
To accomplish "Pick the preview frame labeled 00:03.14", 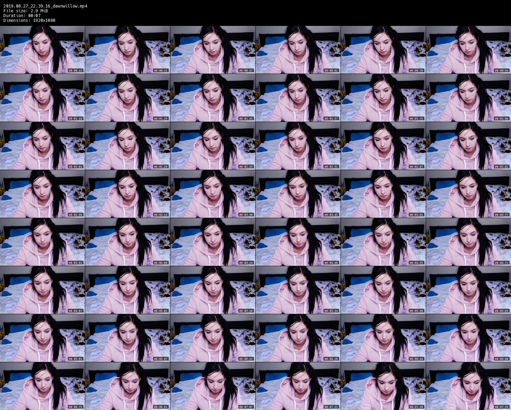I will point(127,194).
